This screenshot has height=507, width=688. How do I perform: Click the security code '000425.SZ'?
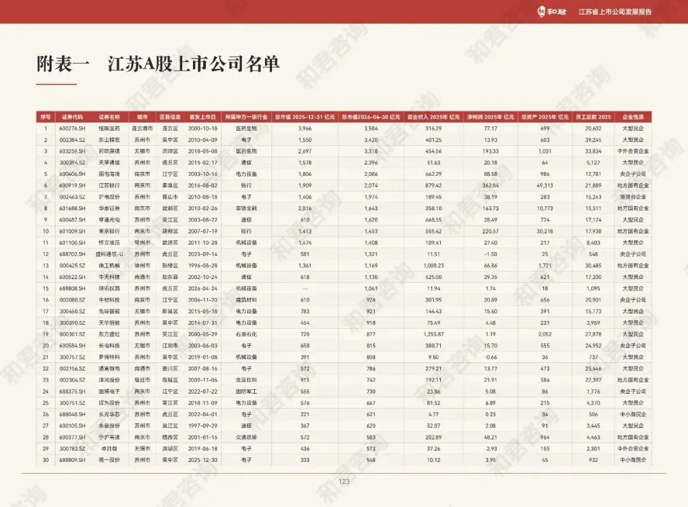[x=73, y=266]
